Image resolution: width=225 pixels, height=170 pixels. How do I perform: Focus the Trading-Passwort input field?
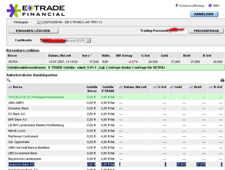179,31
